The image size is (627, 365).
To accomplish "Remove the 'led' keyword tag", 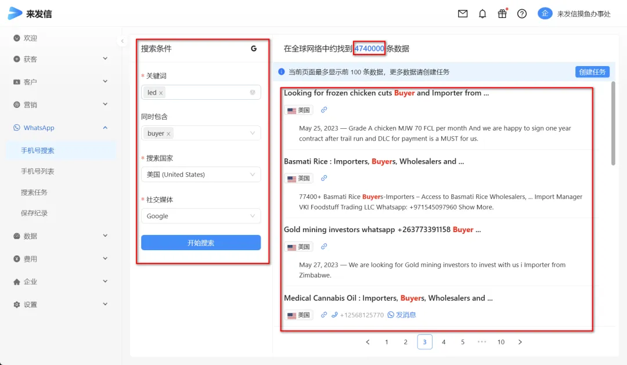I will [x=161, y=93].
